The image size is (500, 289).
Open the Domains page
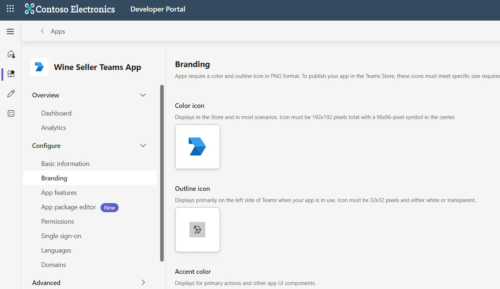[x=54, y=264]
